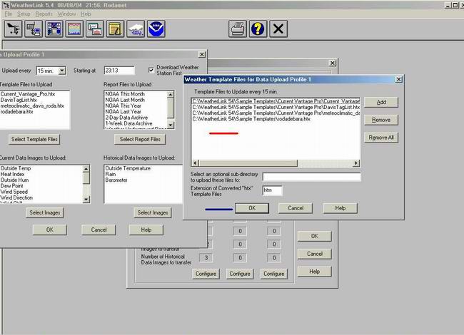Click the X exit toolbar icon
The image size is (464, 335).
[278, 29]
